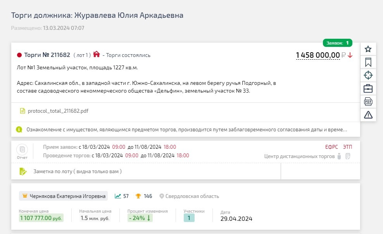Click the Торги состоялись status text
The image size is (383, 234).
[x=128, y=55]
